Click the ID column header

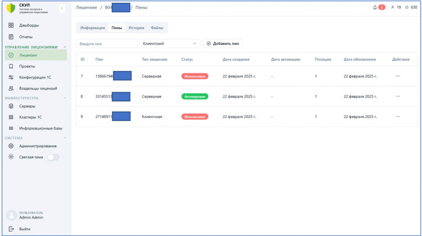pos(82,59)
